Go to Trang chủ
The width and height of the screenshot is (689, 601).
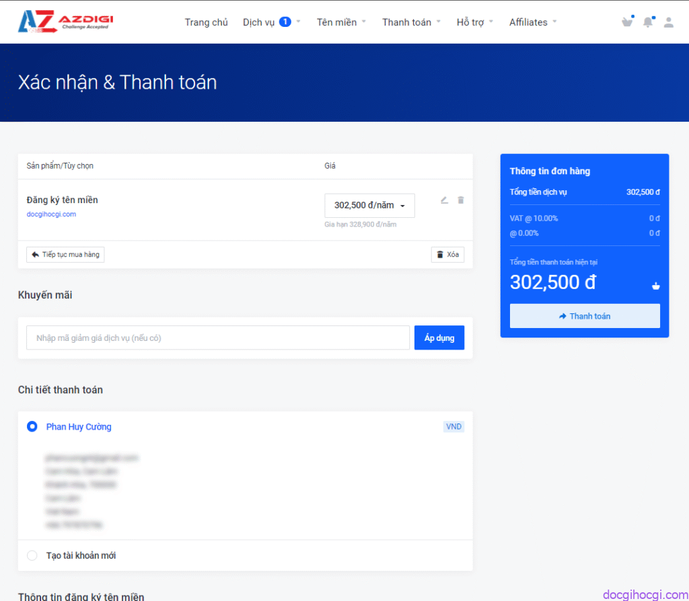(206, 22)
